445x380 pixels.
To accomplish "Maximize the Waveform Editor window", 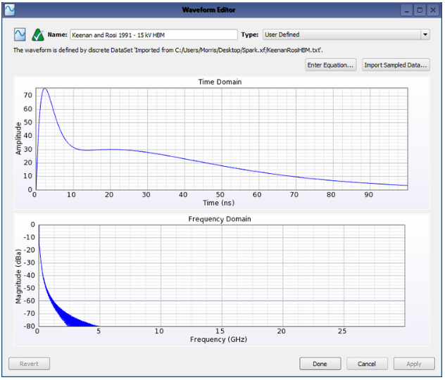I will pyautogui.click(x=420, y=10).
